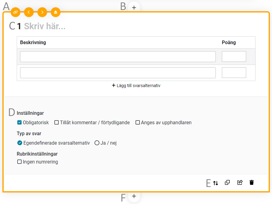272x204 pixels.
Task: Click the plus button below the question
Action: [x=134, y=196]
